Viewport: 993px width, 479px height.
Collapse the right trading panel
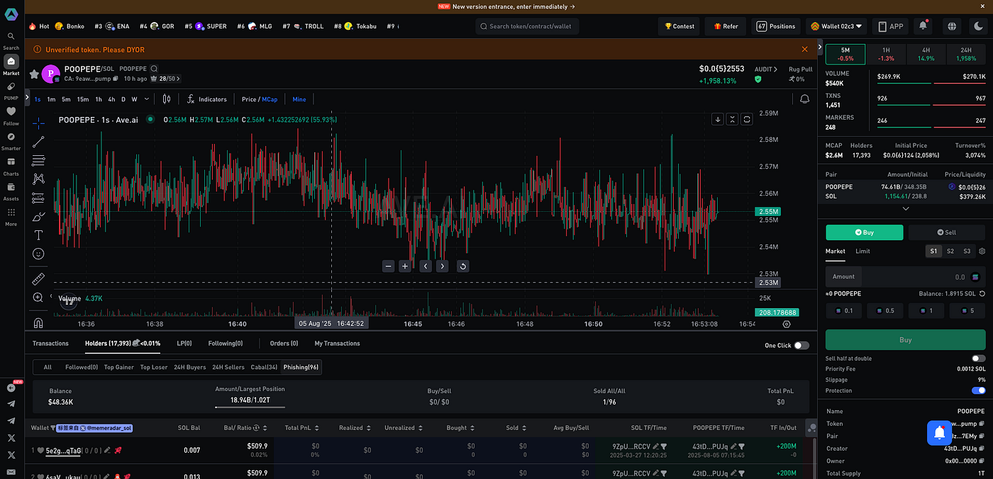click(x=821, y=47)
